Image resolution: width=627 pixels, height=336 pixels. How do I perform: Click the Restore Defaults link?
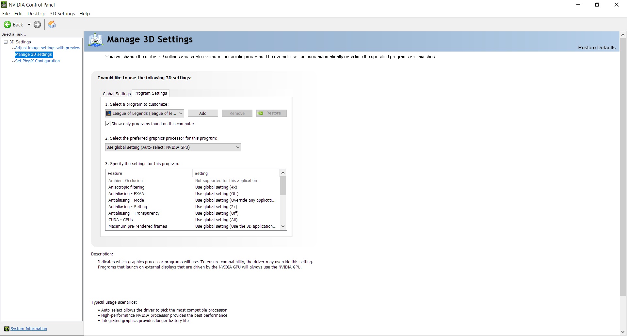pos(597,48)
